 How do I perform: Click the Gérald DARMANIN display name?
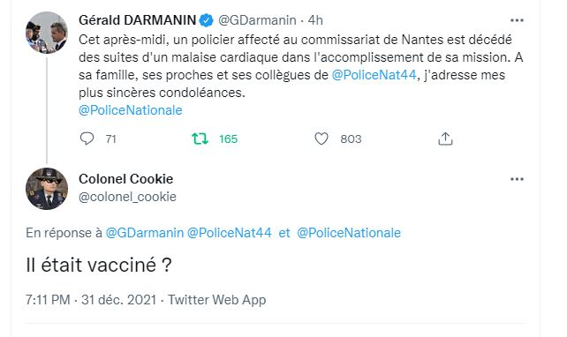tap(138, 20)
